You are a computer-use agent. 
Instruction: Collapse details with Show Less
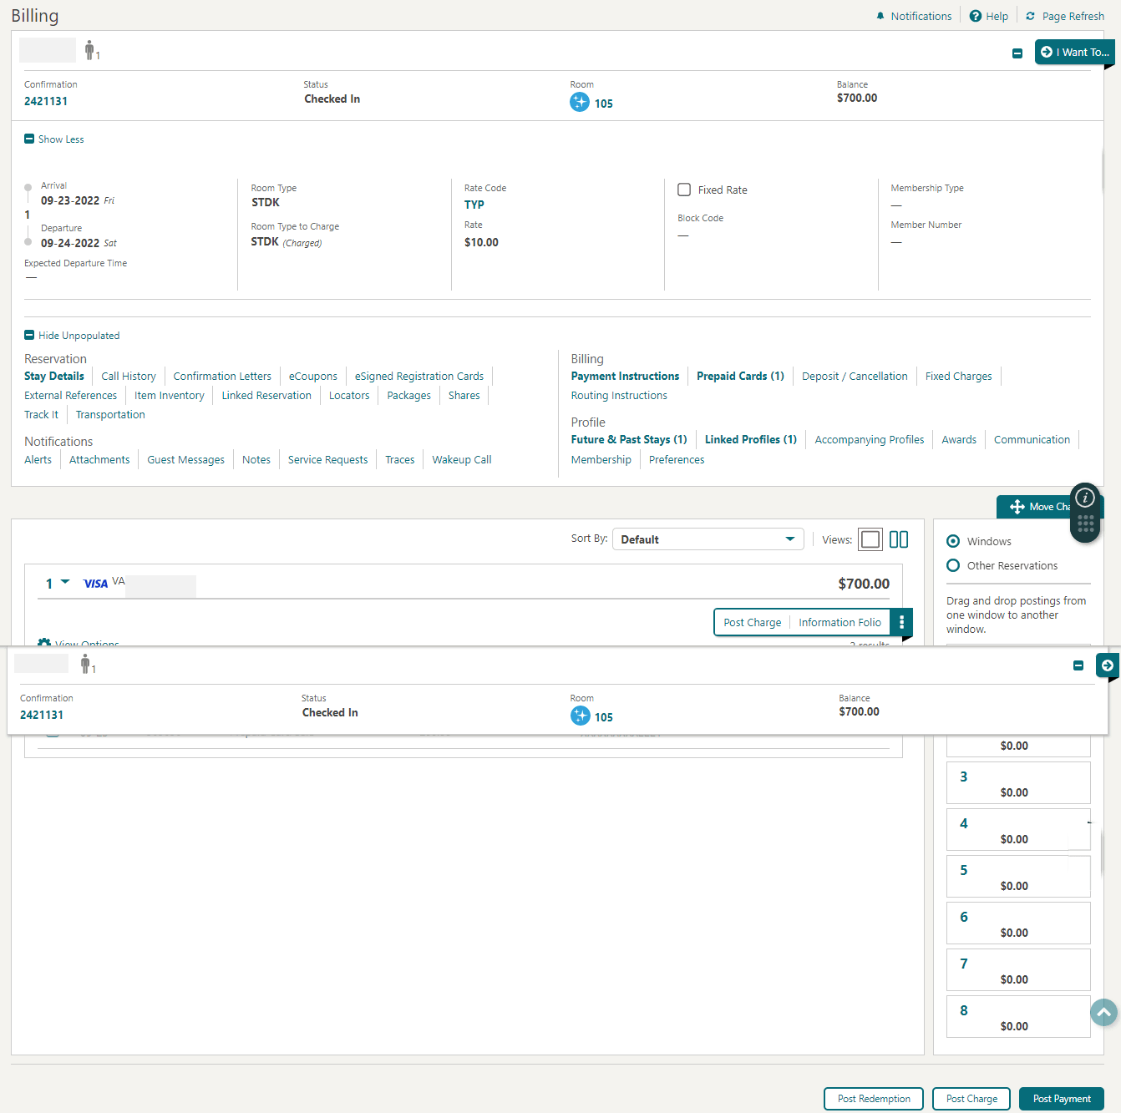coord(54,139)
